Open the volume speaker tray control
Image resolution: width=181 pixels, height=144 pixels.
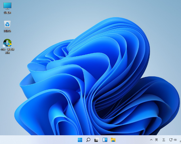pyautogui.click(x=175, y=140)
